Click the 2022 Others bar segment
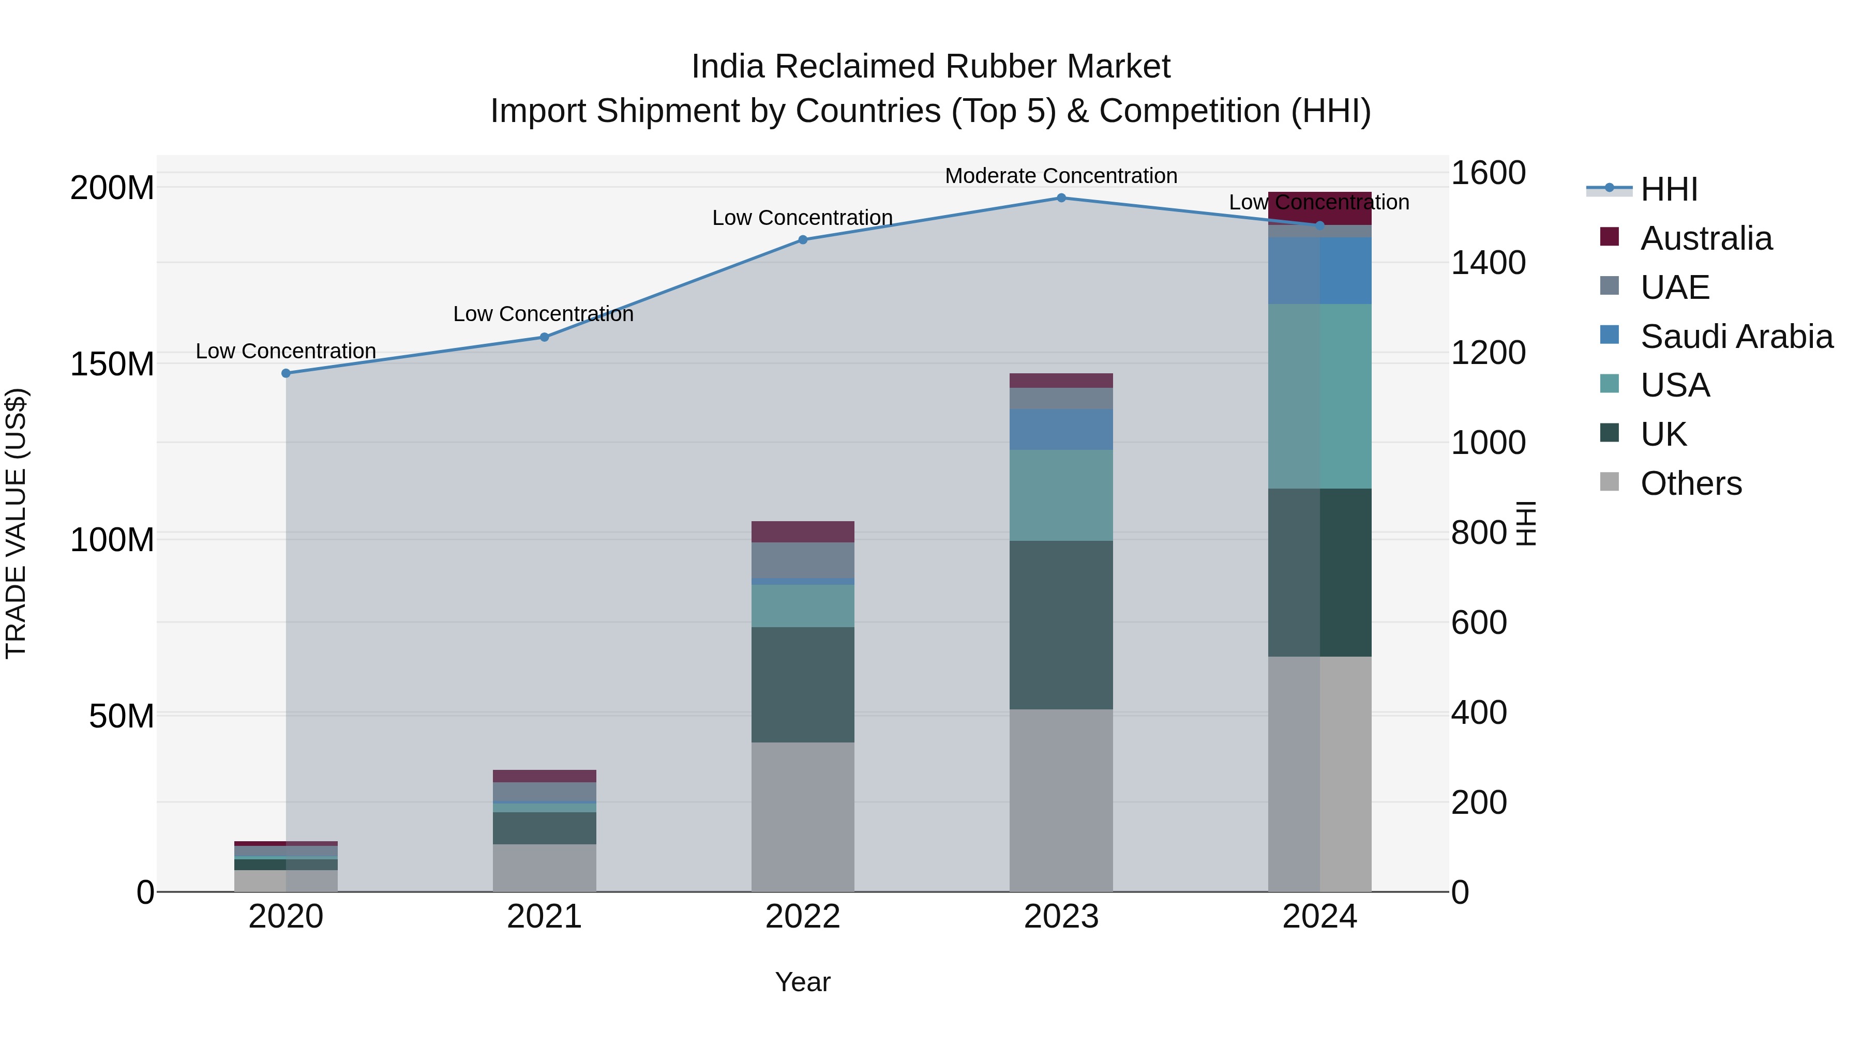This screenshot has height=1047, width=1862. tap(803, 817)
